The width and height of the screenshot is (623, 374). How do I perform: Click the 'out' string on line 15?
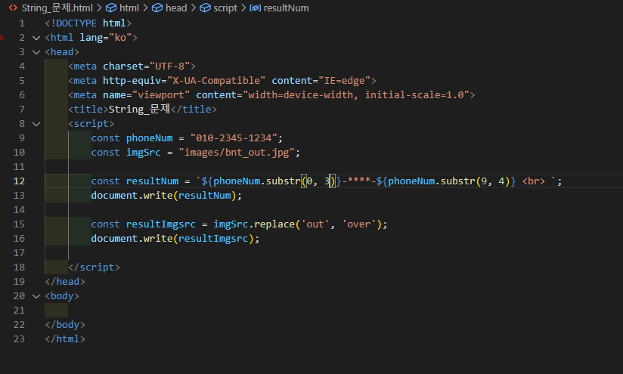(x=315, y=224)
